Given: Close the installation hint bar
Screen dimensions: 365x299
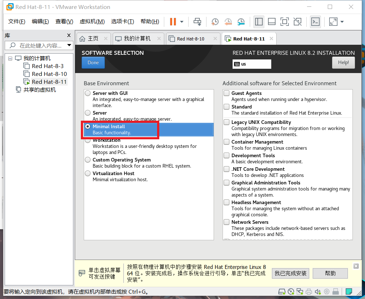Looking at the screenshot, I should click(356, 266).
